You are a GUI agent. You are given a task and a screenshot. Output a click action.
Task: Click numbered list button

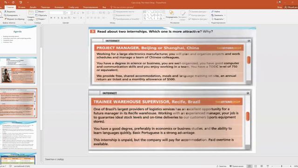tap(94, 13)
